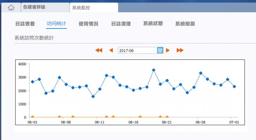The height and width of the screenshot is (140, 256).
Task: Go to the next month with single-right arrow
Action: coord(168,50)
